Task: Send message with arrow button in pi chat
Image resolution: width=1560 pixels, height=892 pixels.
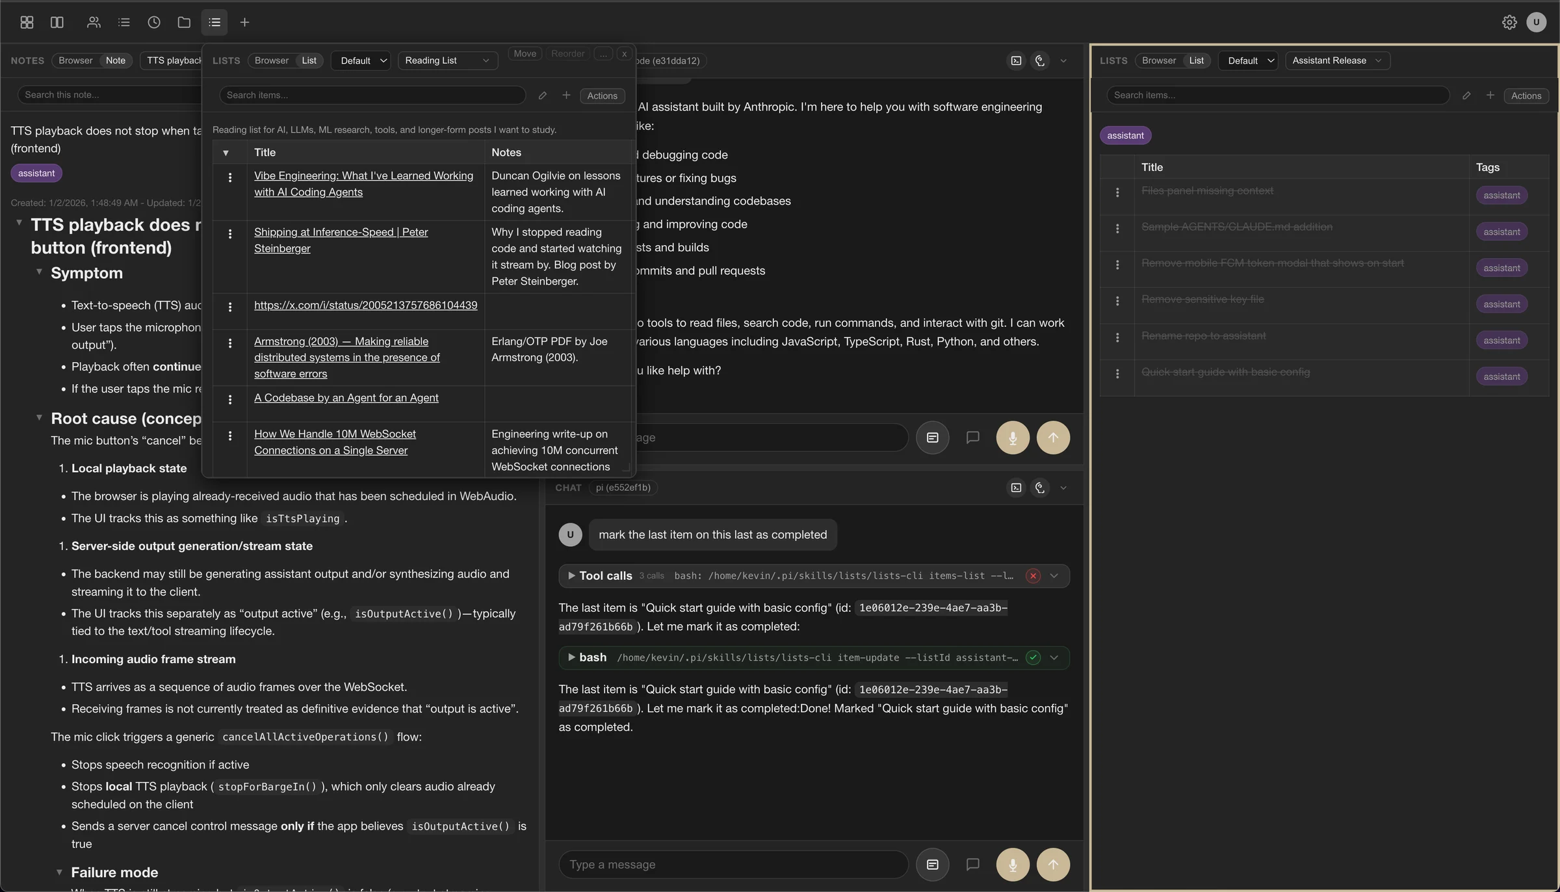Action: coord(1053,864)
